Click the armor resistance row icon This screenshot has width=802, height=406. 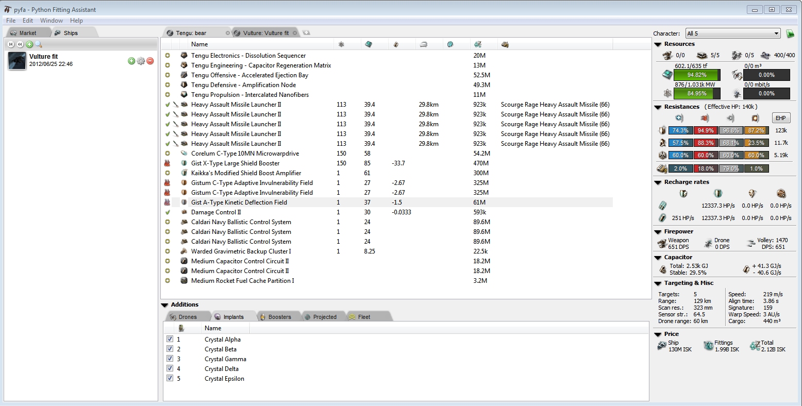(x=663, y=143)
